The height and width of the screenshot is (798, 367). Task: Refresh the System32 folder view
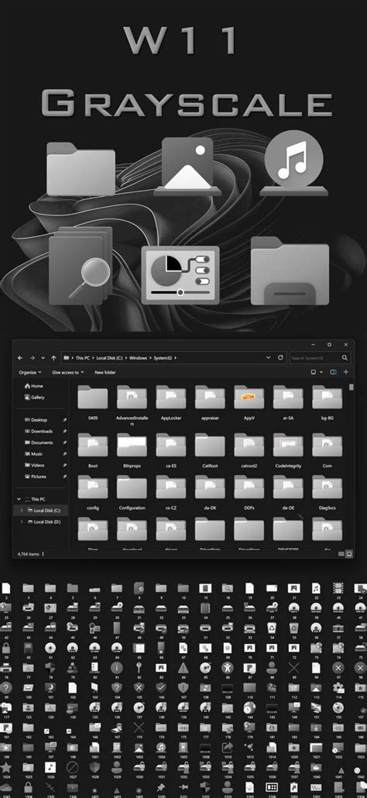click(x=280, y=358)
